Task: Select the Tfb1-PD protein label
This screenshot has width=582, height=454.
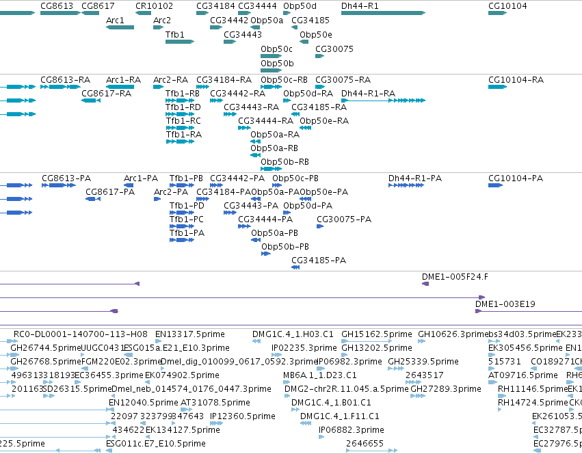Action: click(187, 206)
